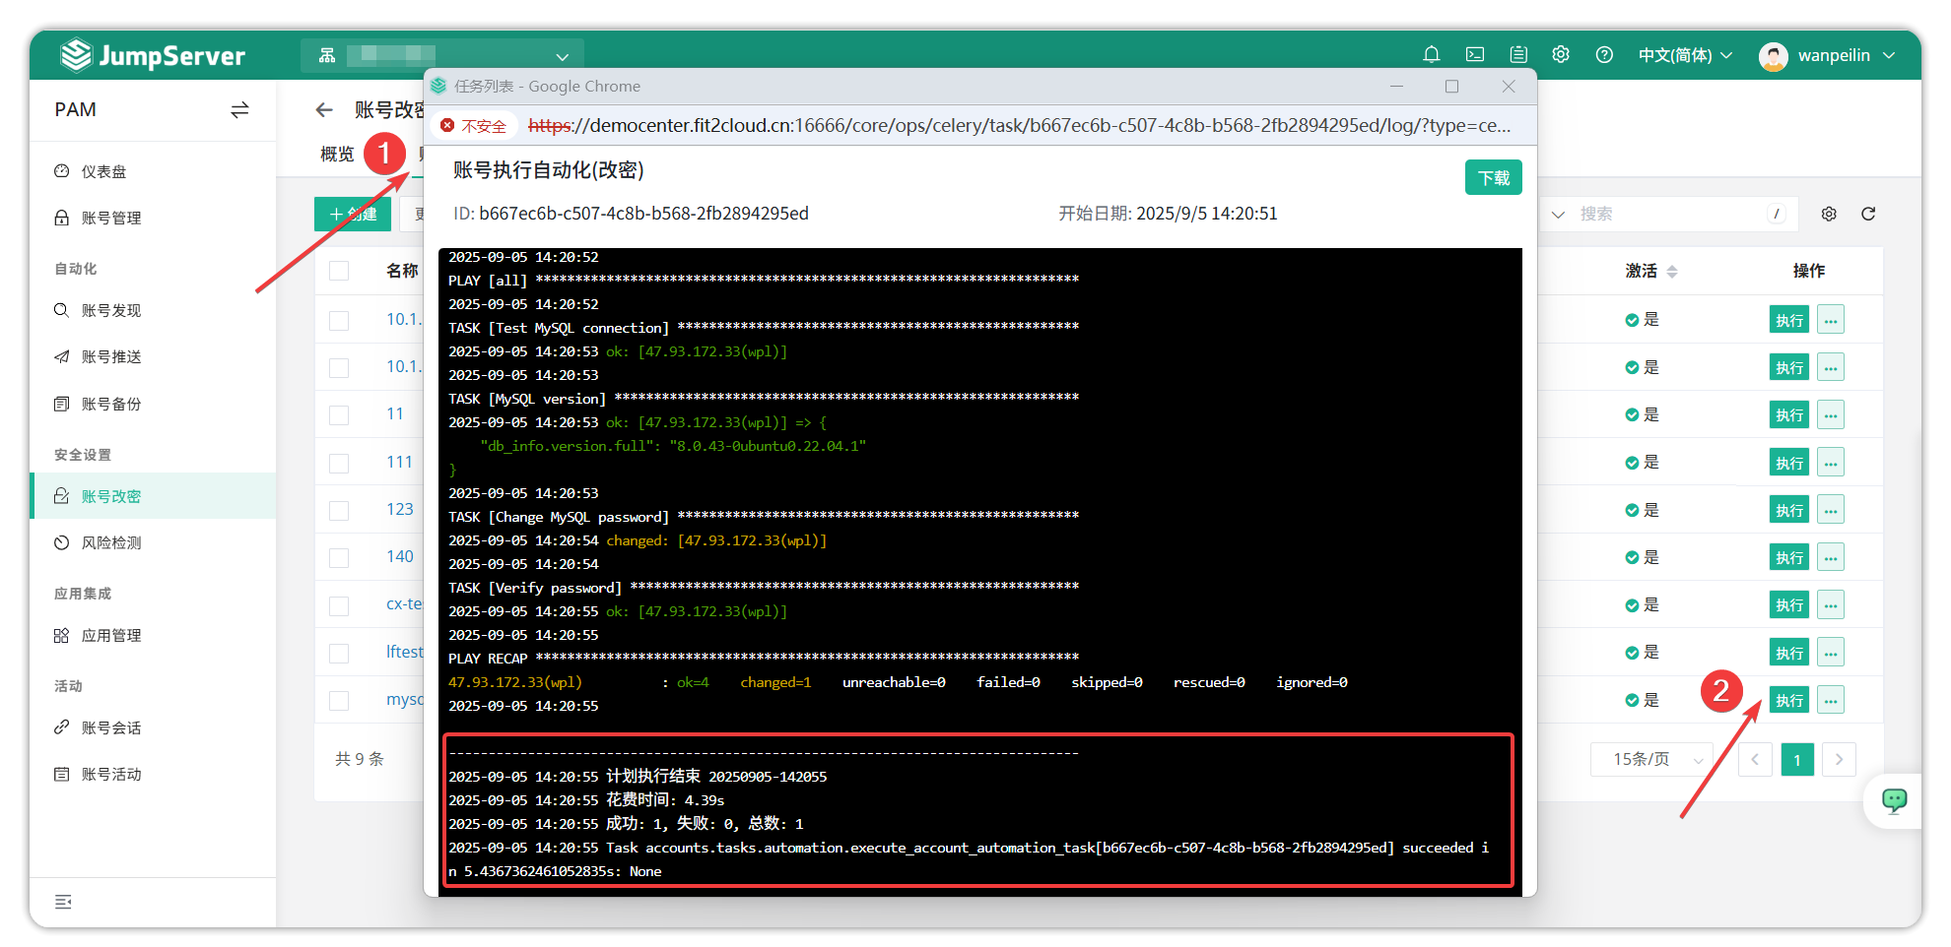The image size is (1951, 947).
Task: Open table column settings gear icon
Action: 1829,214
